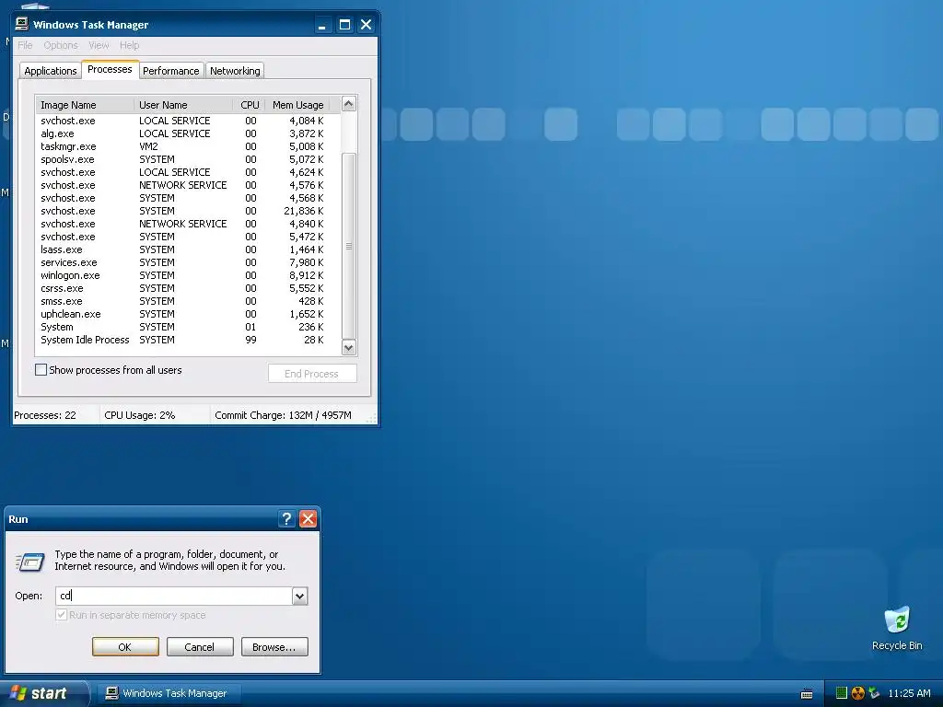Click the Run dialog help question mark
The width and height of the screenshot is (943, 707).
point(287,519)
